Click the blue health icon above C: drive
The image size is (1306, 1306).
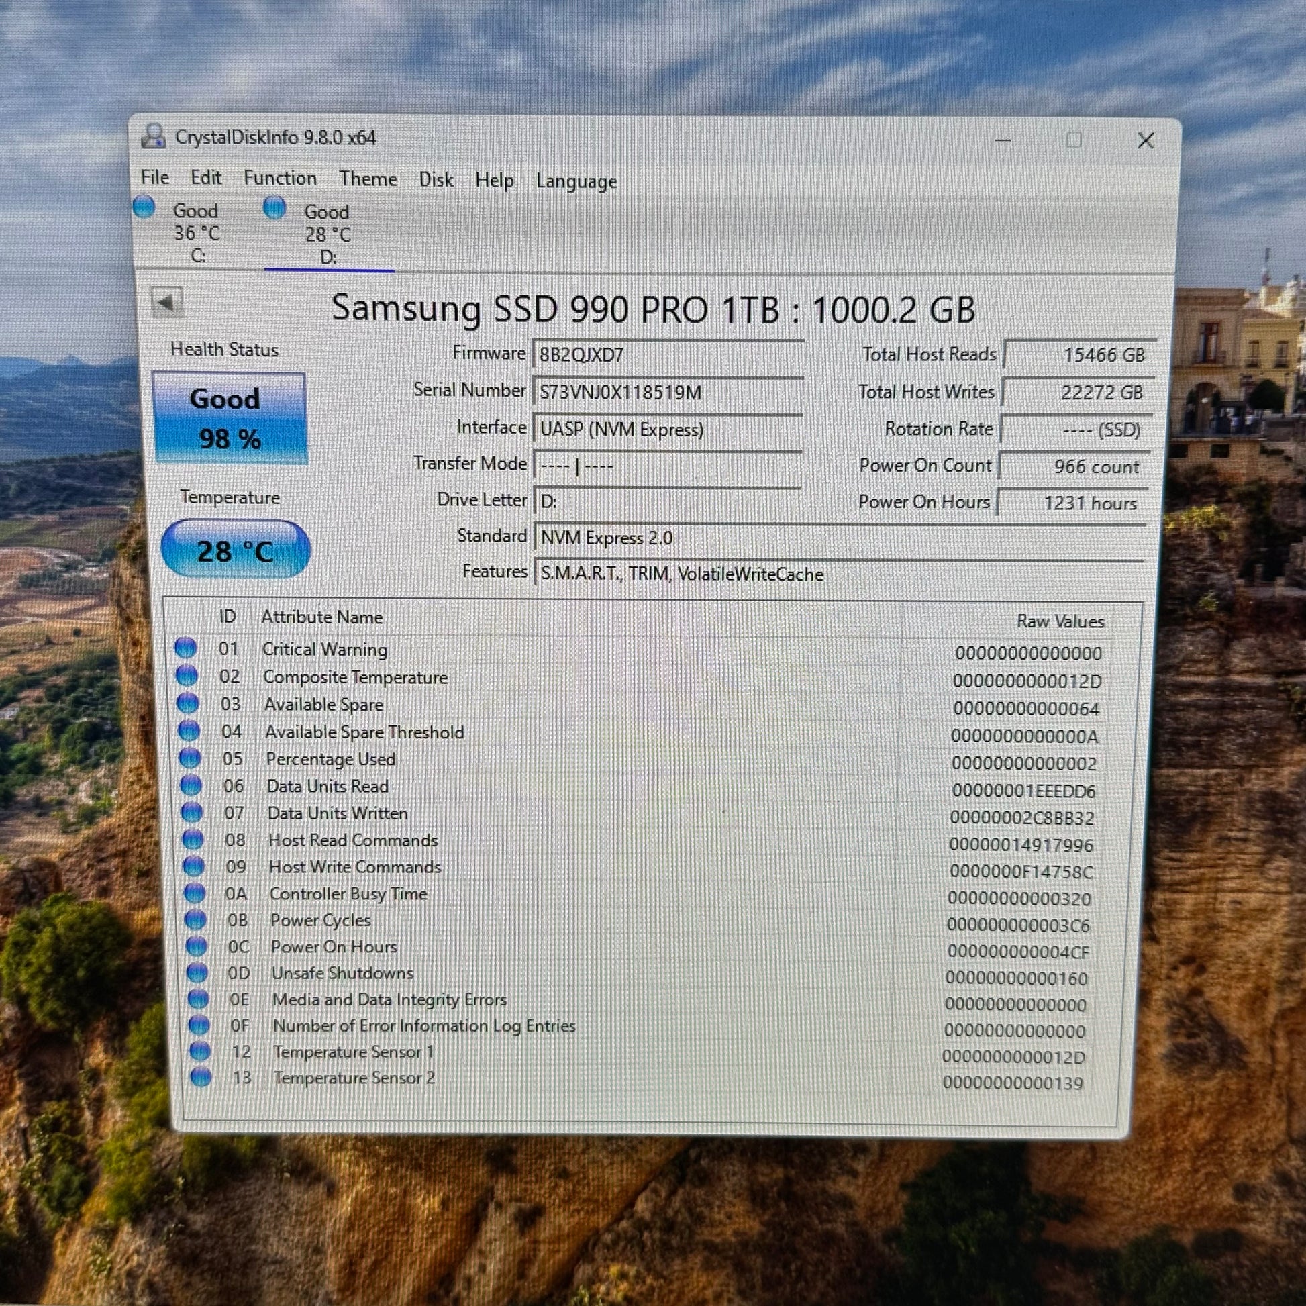pyautogui.click(x=144, y=207)
